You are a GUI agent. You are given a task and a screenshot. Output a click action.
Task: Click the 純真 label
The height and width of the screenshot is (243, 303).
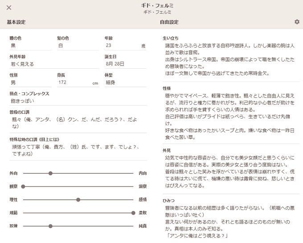(x=143, y=226)
